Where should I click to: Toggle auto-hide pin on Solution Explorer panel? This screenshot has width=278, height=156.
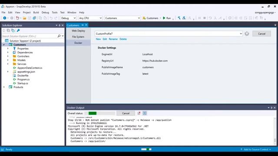pos(60,25)
